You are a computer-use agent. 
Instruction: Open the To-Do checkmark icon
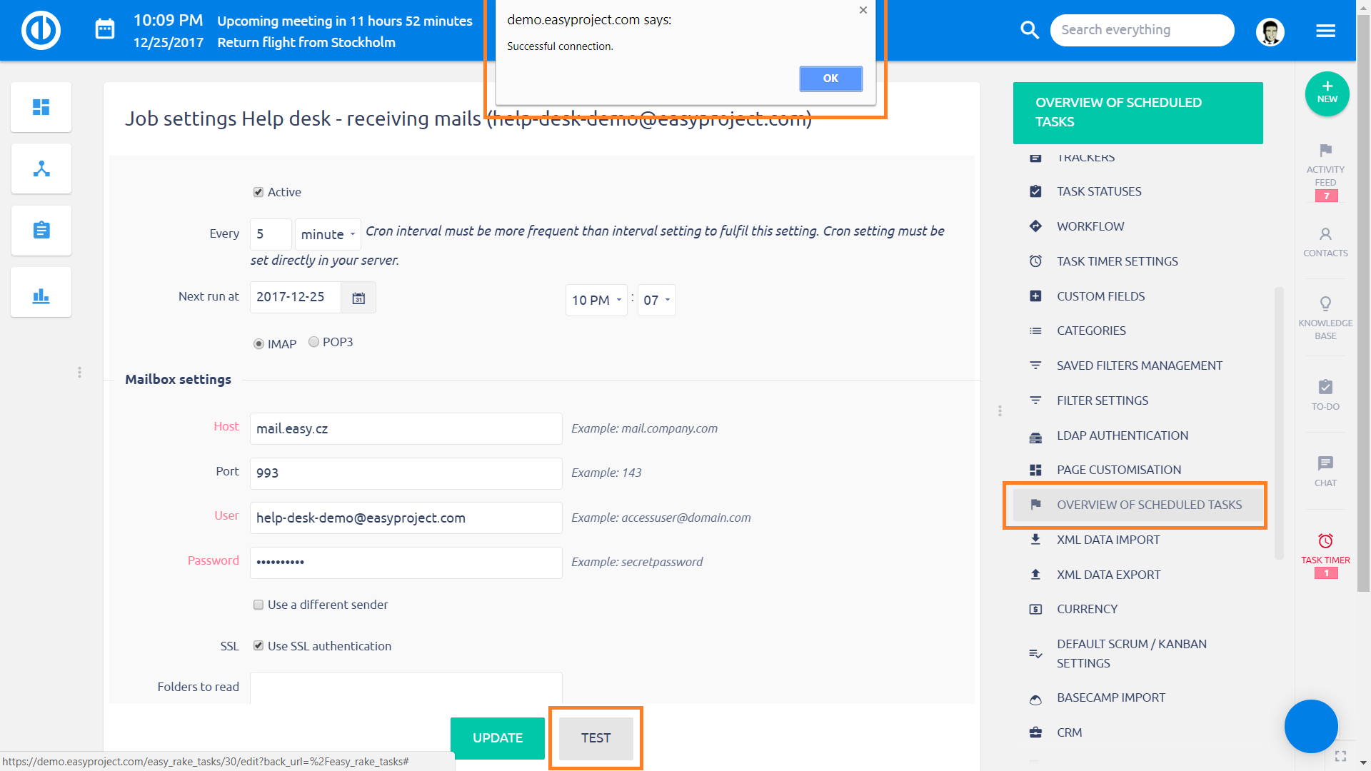click(x=1325, y=387)
